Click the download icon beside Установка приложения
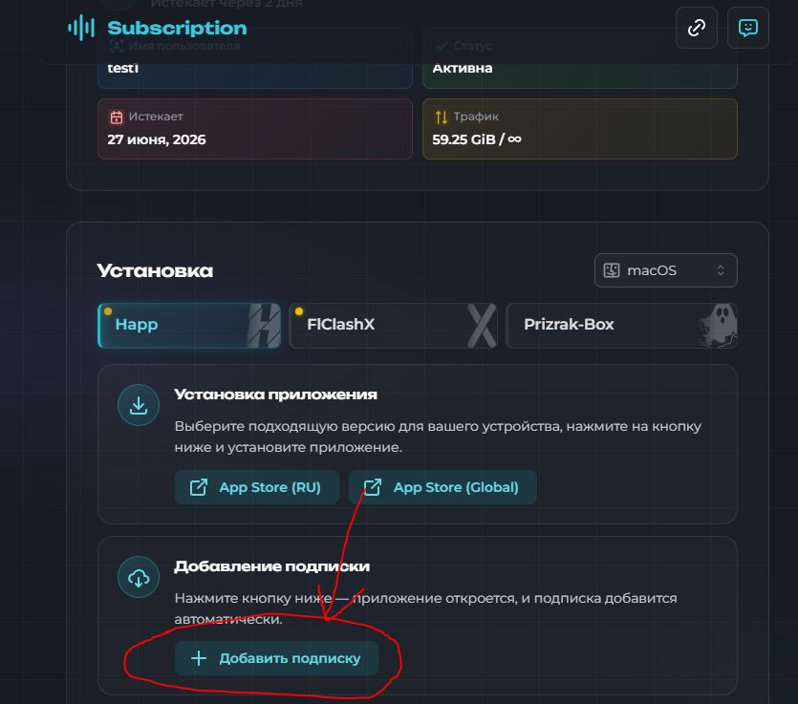 139,405
